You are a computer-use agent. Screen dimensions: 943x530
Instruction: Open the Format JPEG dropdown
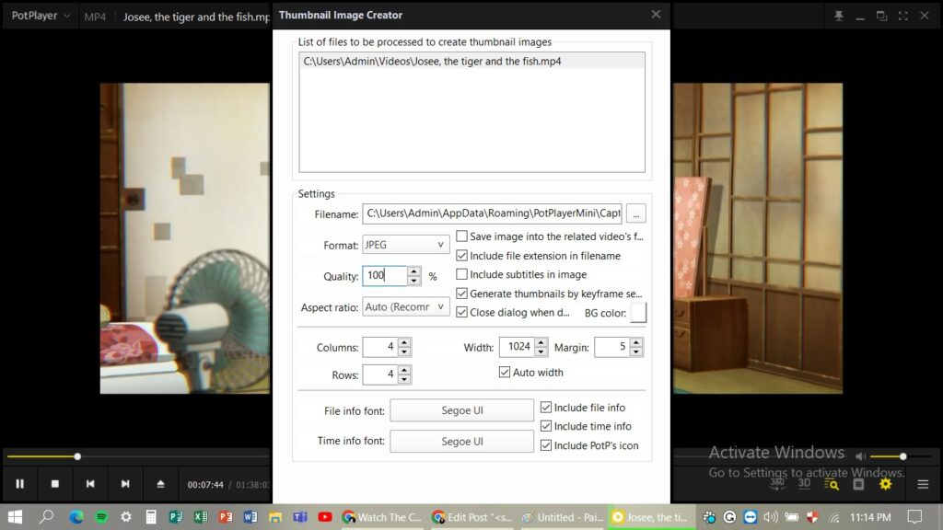pos(406,245)
